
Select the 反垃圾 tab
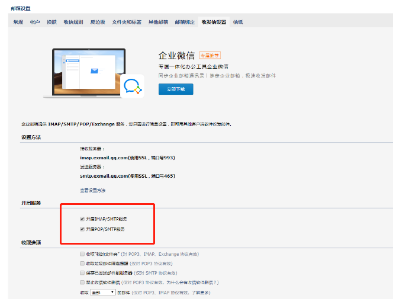[x=98, y=22]
